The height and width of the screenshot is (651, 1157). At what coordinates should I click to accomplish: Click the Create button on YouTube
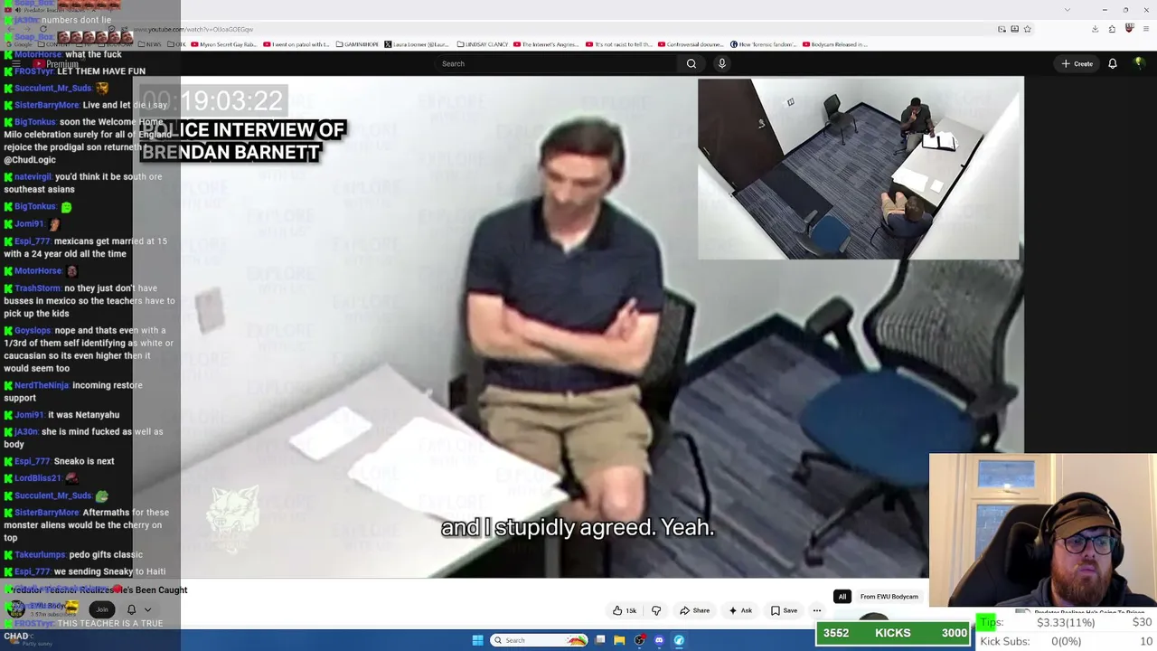[x=1077, y=63]
